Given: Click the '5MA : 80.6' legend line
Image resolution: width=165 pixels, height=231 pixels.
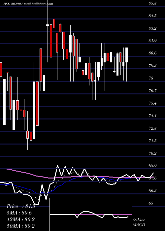Looking at the screenshot, I should point(19,213).
